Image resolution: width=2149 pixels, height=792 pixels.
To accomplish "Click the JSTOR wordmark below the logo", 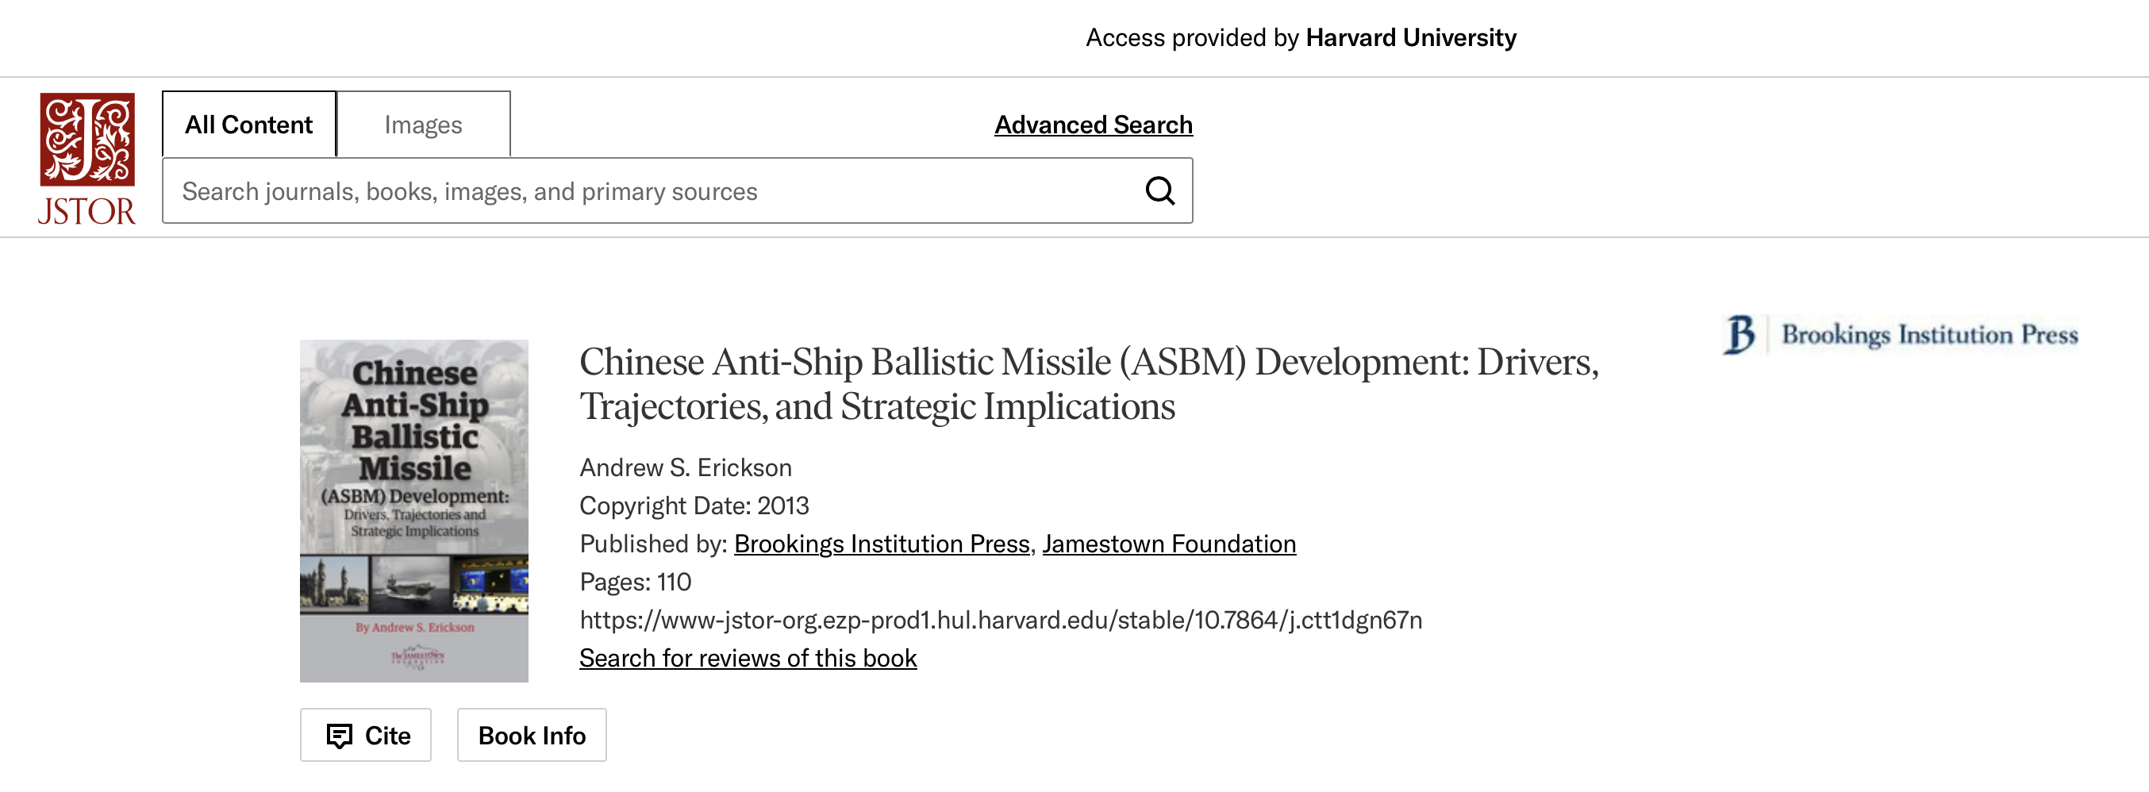I will click(86, 211).
